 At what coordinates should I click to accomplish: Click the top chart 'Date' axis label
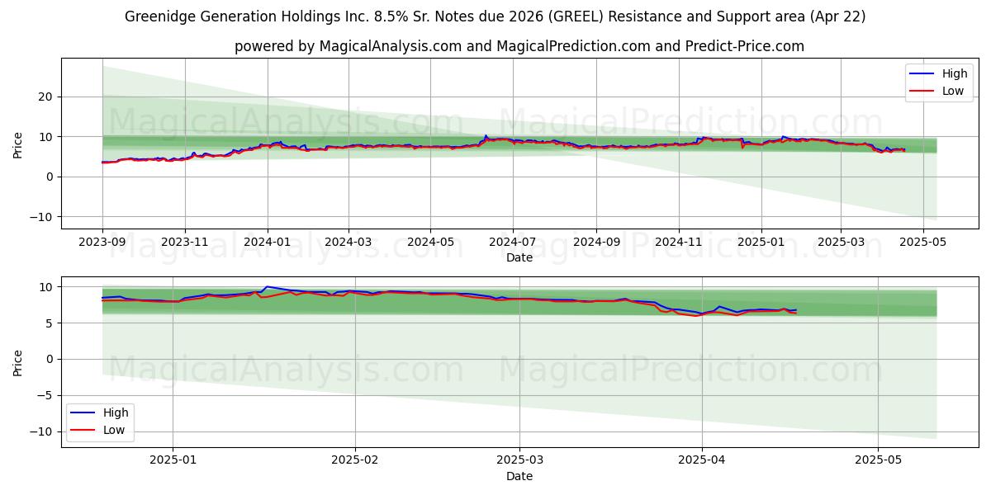point(519,257)
